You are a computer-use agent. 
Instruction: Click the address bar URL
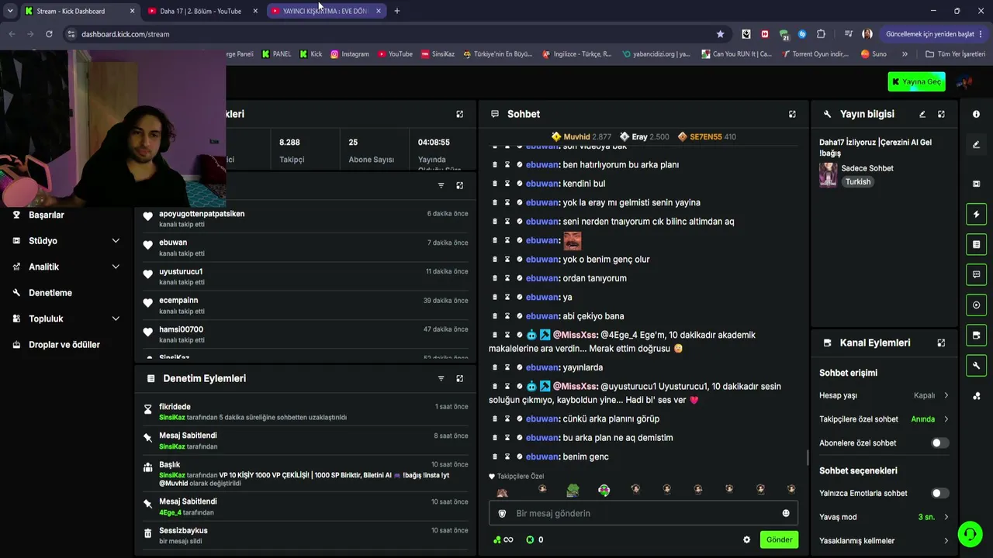(125, 34)
